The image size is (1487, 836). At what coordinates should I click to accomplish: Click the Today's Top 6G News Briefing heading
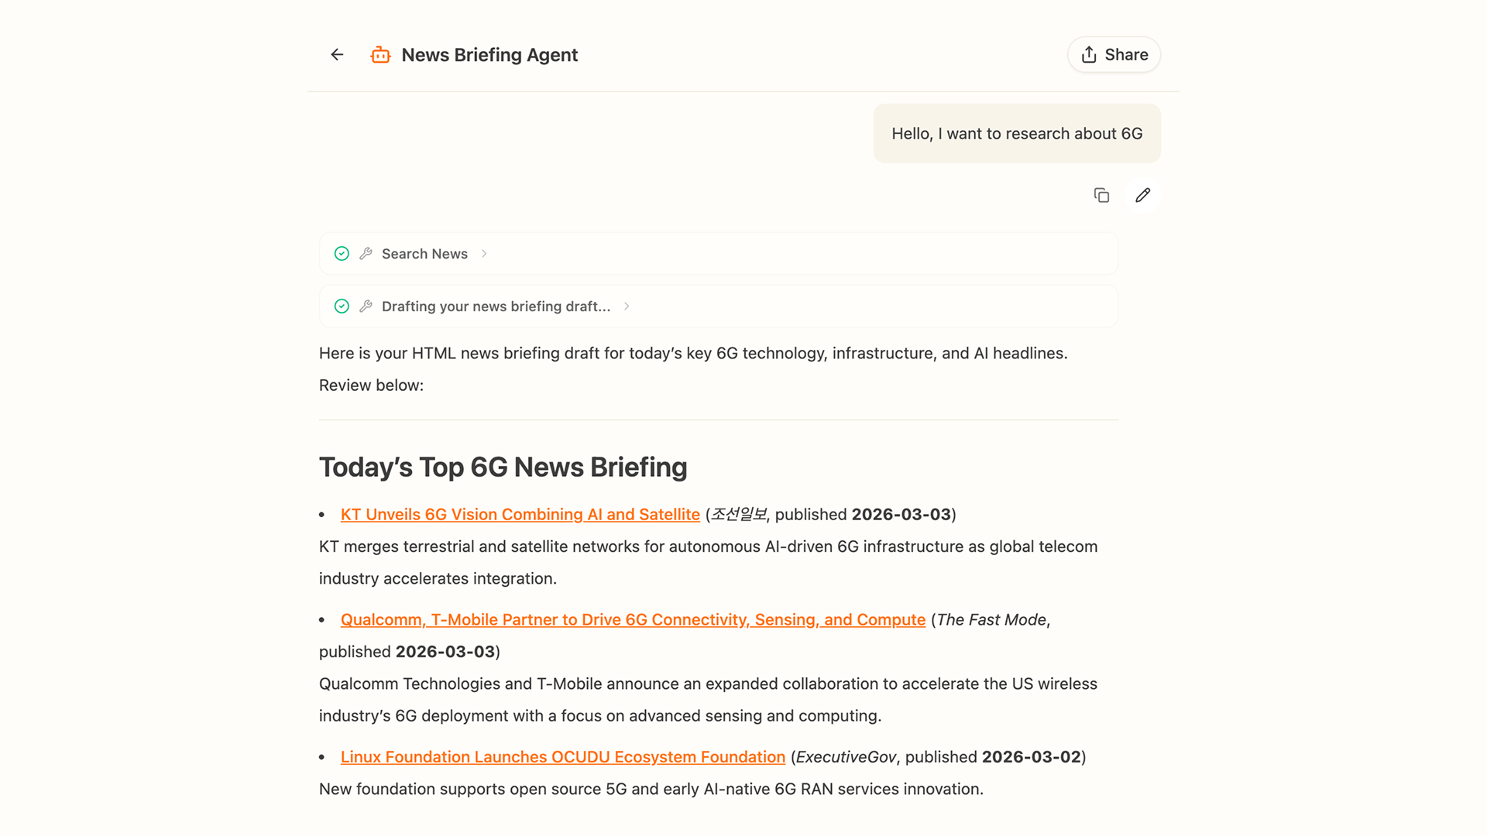[503, 468]
